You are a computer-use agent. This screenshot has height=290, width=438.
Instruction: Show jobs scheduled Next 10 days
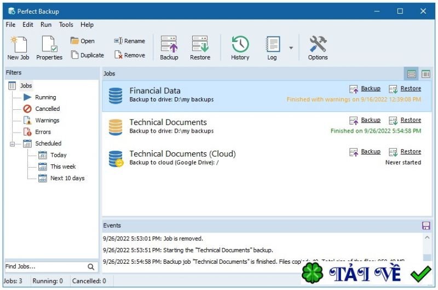[x=67, y=178]
